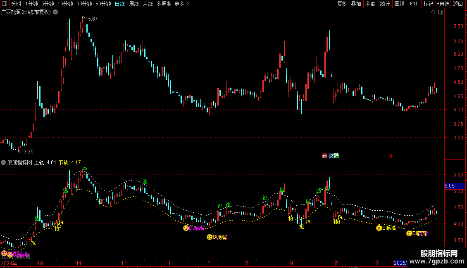
Task: Select the 5分钟 period
Action: [48, 4]
